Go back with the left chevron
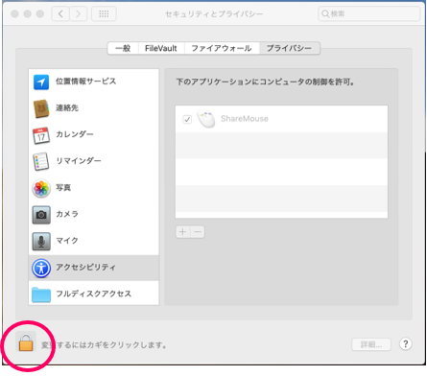 click(x=60, y=13)
